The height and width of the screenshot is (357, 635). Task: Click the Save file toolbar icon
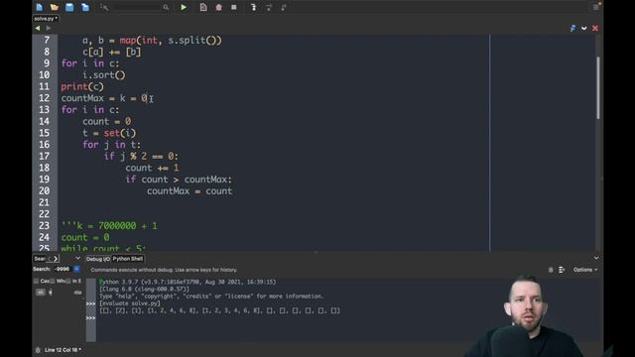(69, 7)
